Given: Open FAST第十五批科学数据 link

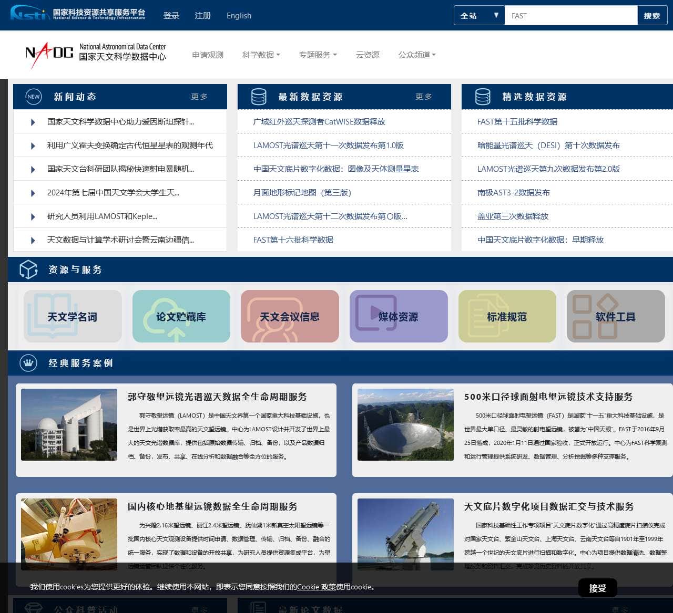Looking at the screenshot, I should click(x=517, y=121).
